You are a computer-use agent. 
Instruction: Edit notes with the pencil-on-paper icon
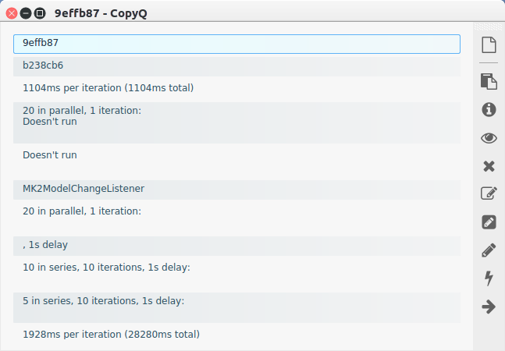[x=489, y=193]
